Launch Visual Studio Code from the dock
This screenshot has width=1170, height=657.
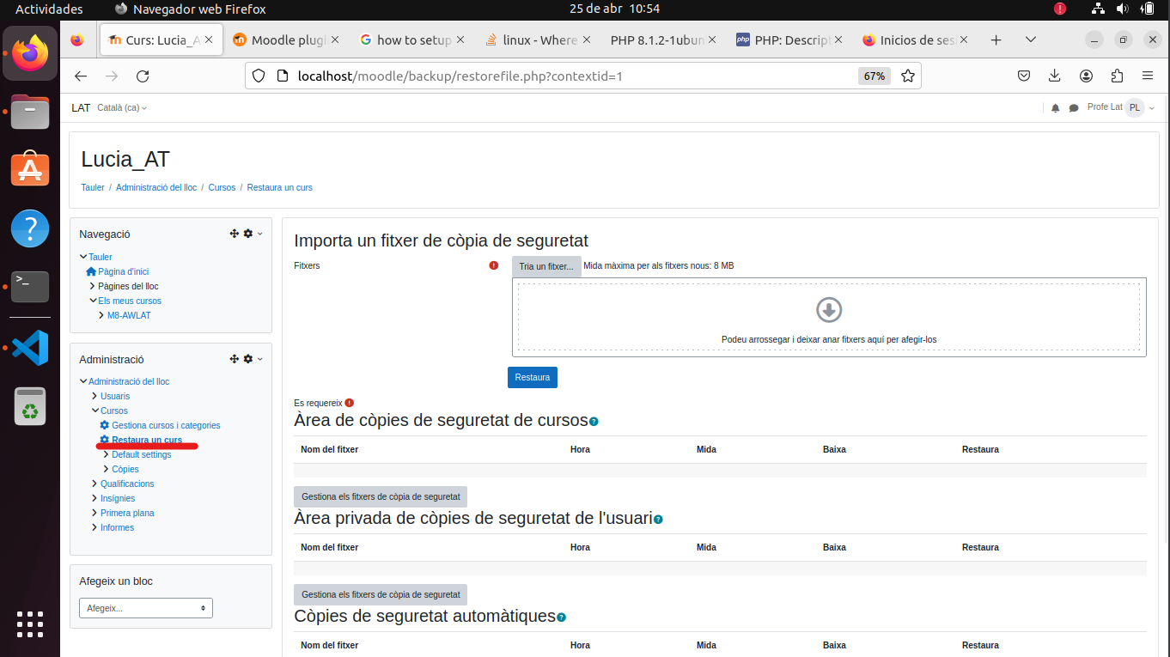point(30,347)
